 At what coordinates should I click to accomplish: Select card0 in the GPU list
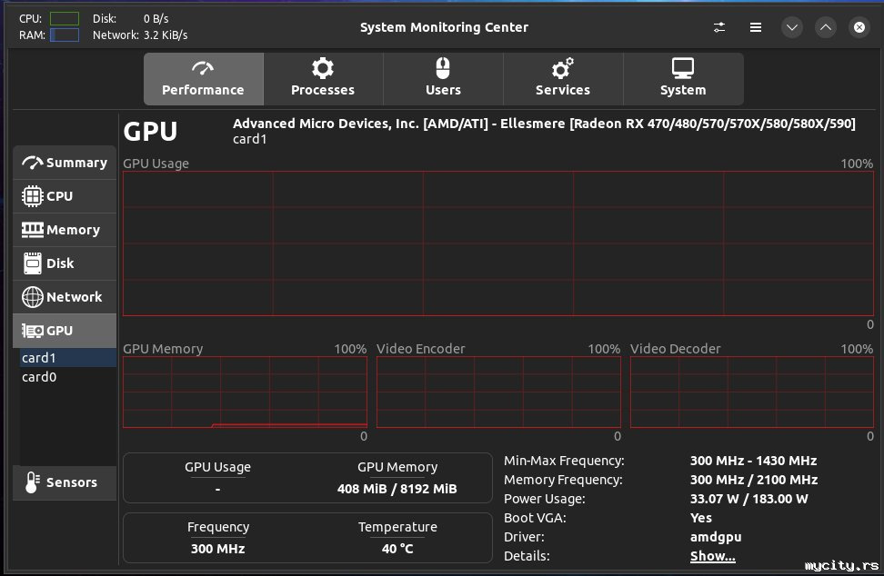pos(40,377)
